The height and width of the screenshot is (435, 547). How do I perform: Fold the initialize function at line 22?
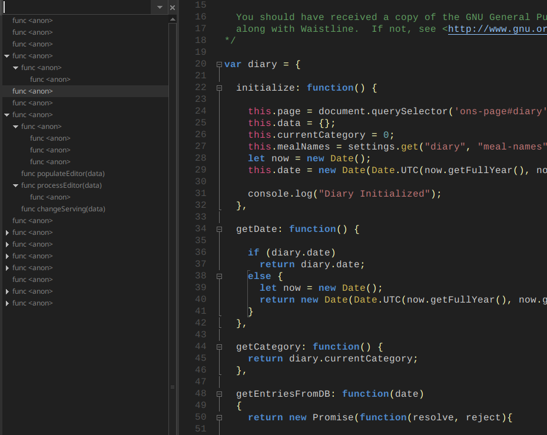click(x=219, y=88)
